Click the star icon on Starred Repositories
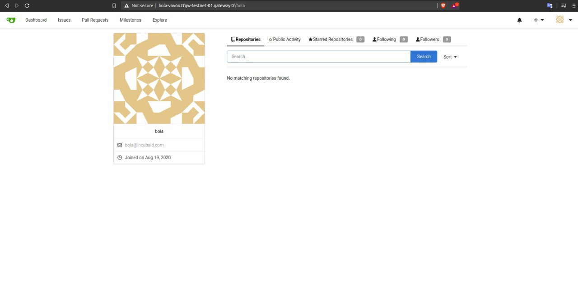Viewport: 578px width, 301px height. pyautogui.click(x=310, y=39)
